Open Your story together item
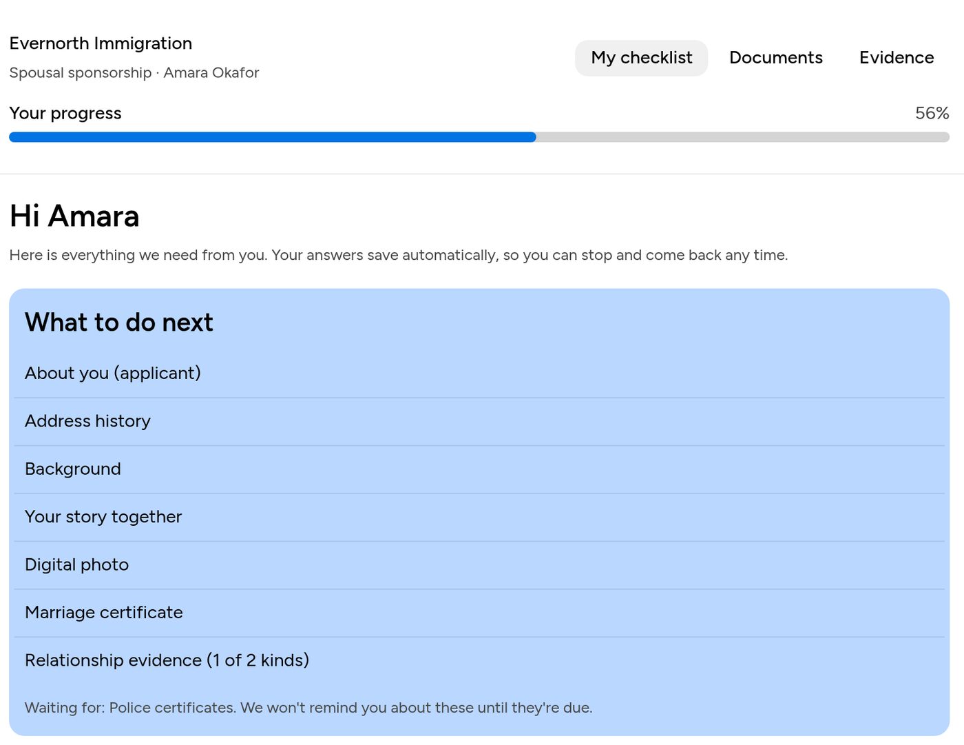The height and width of the screenshot is (745, 964). (479, 517)
